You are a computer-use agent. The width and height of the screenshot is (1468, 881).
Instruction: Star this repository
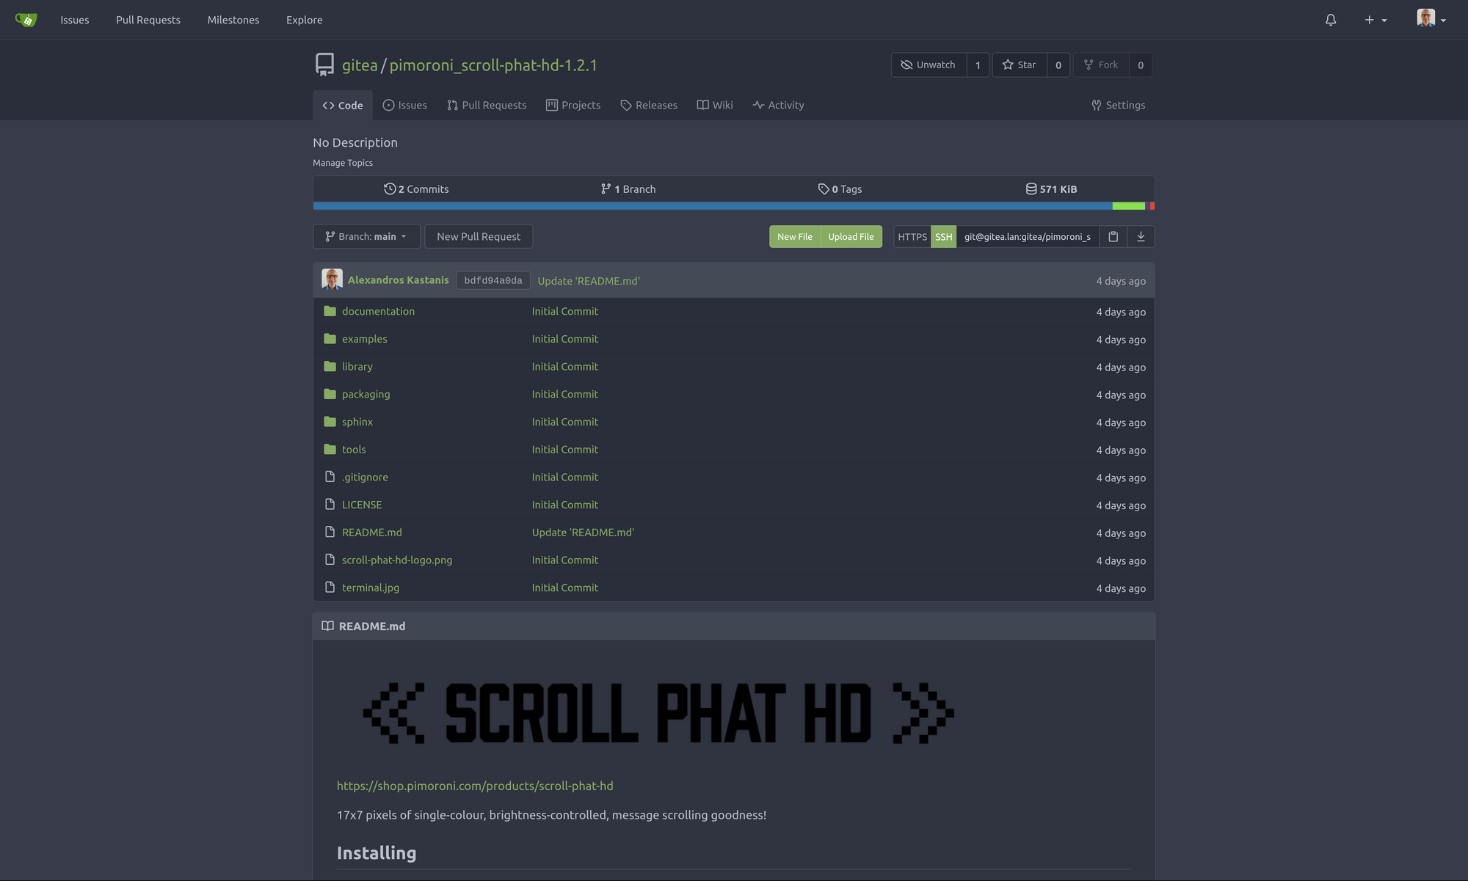1020,65
